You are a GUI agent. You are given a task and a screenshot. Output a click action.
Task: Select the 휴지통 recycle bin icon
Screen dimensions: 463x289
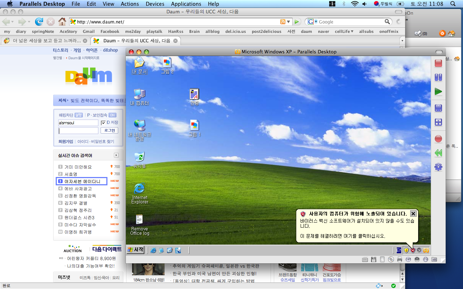[x=140, y=160]
